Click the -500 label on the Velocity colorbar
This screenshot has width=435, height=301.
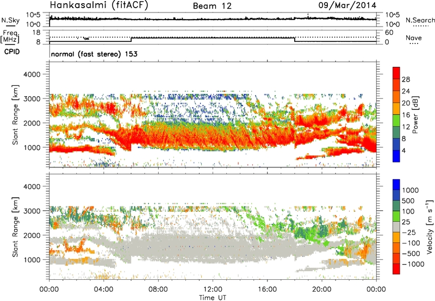(x=411, y=254)
